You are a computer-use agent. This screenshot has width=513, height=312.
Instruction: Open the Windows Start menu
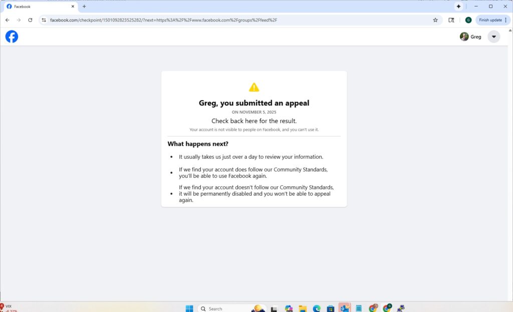coord(189,308)
